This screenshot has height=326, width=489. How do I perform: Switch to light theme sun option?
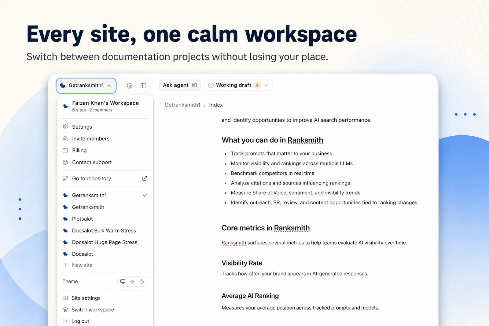132,281
